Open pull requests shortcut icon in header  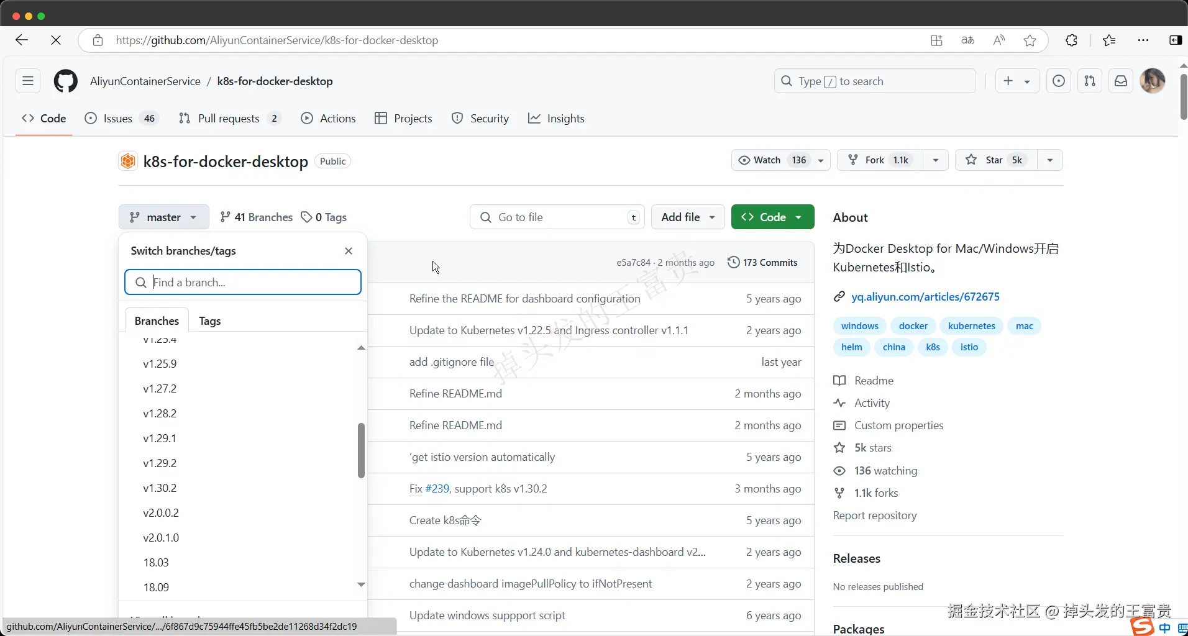[1090, 81]
